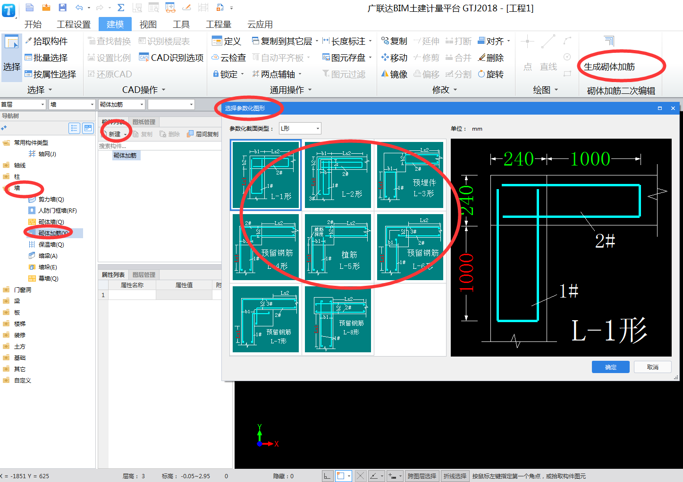The height and width of the screenshot is (482, 683).
Task: Click the 砌体加筋 item in component list
Action: tap(125, 156)
